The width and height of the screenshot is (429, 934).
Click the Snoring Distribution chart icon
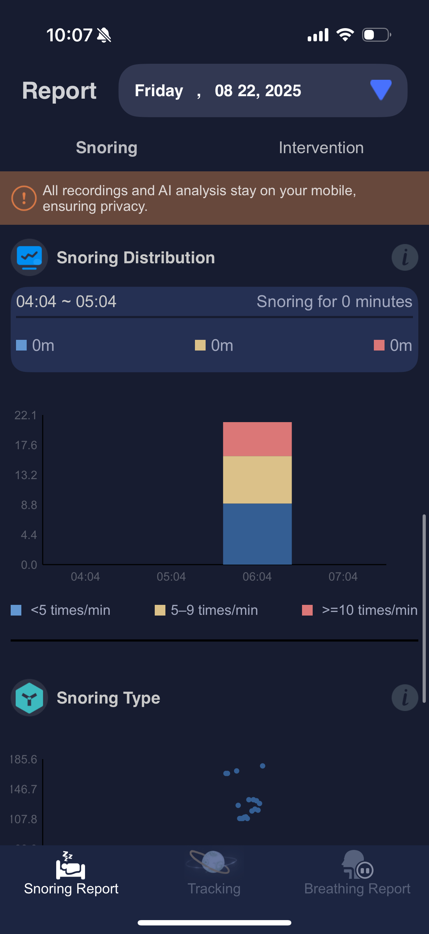pos(29,258)
